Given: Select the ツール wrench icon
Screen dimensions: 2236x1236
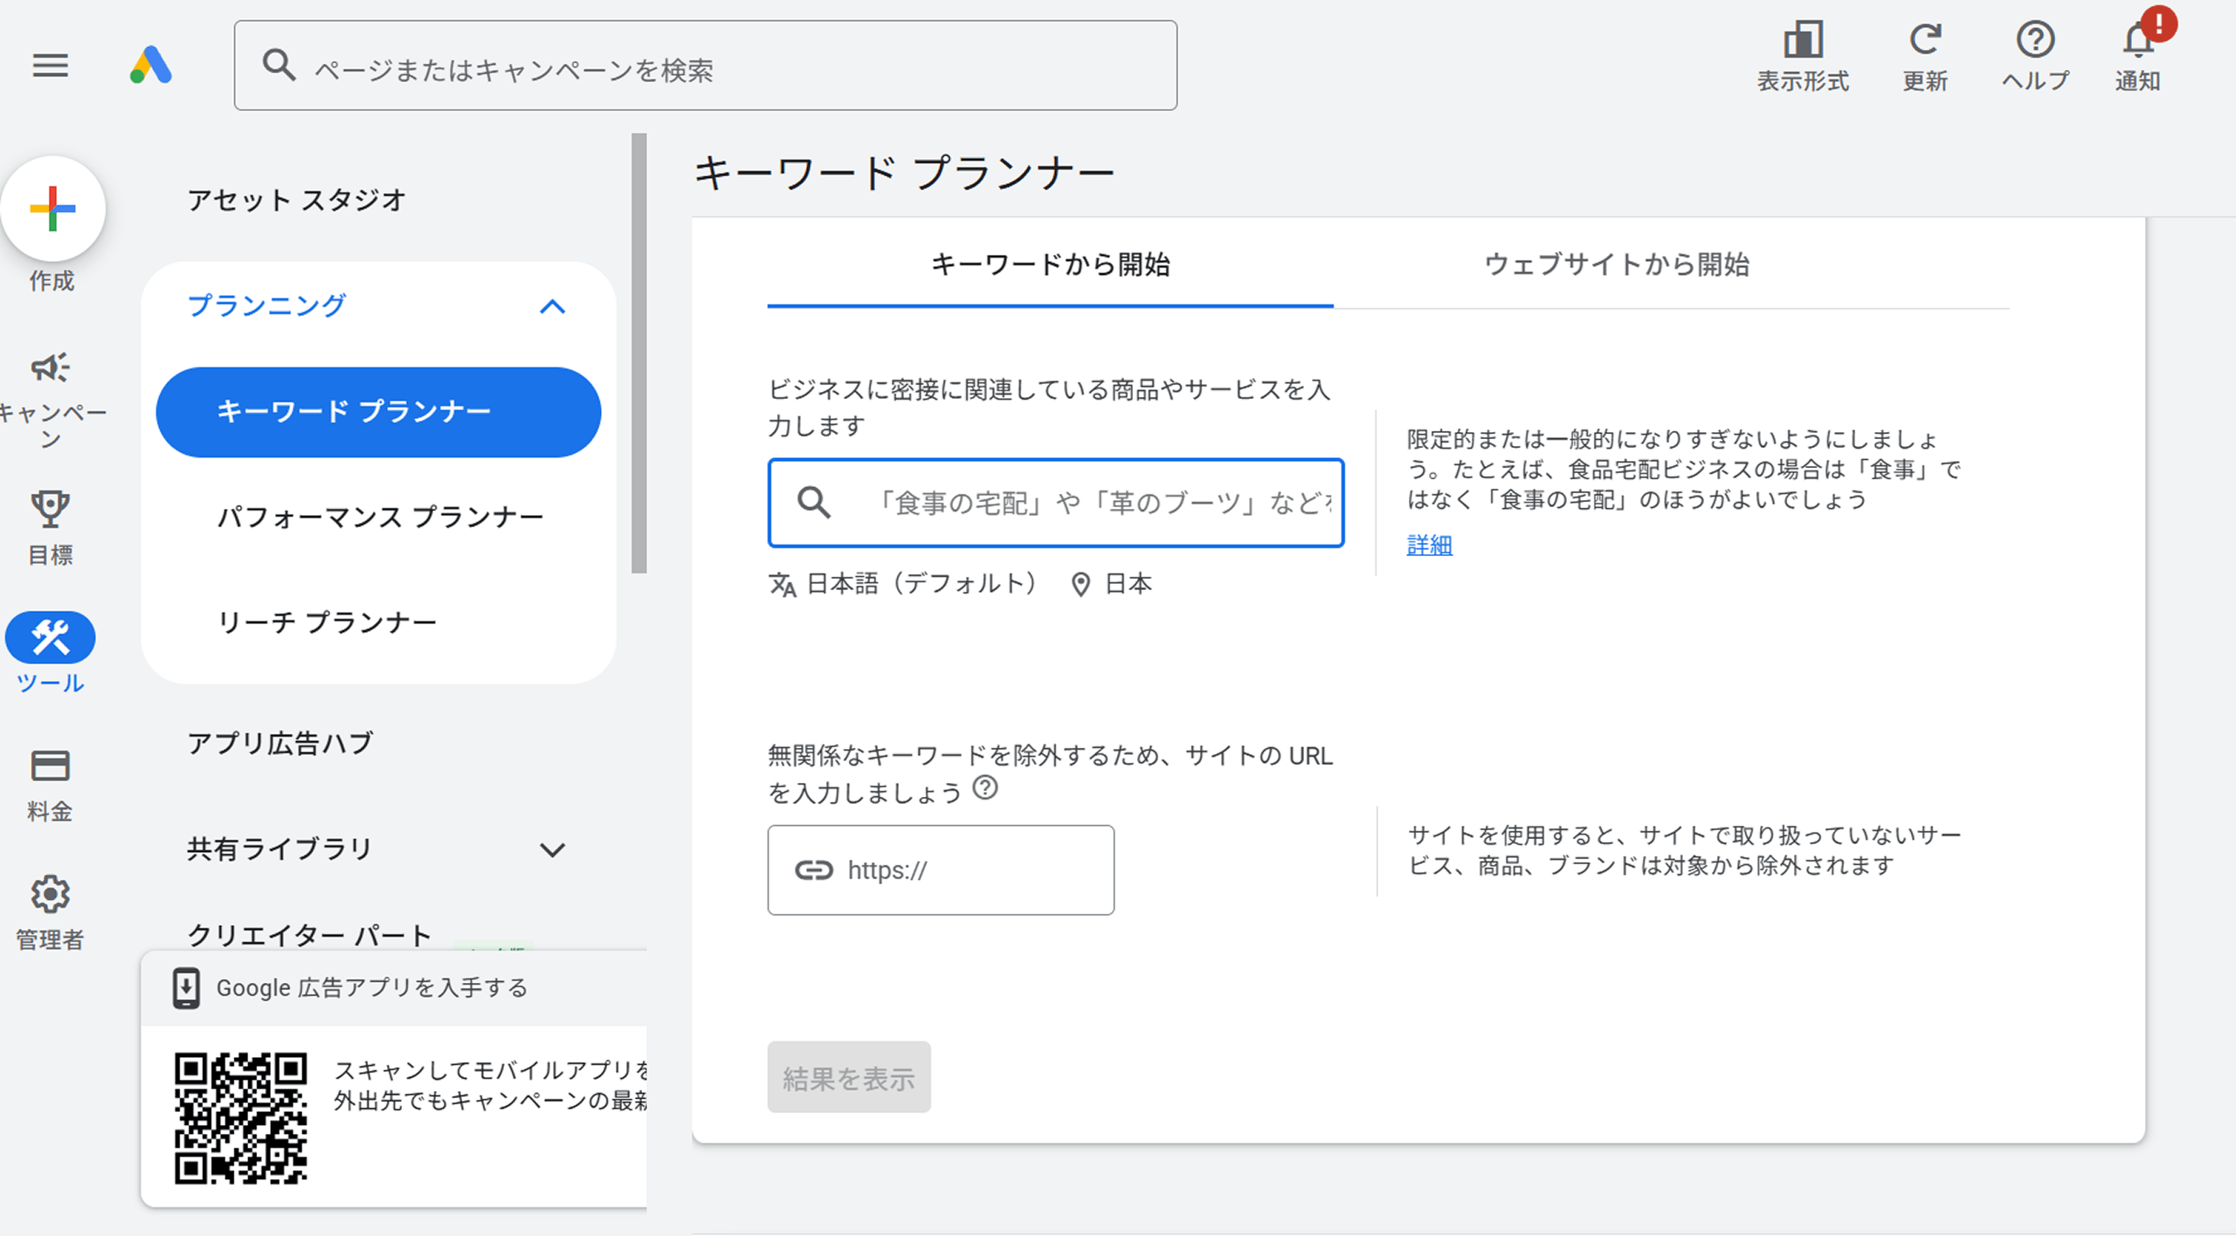Looking at the screenshot, I should pos(50,638).
